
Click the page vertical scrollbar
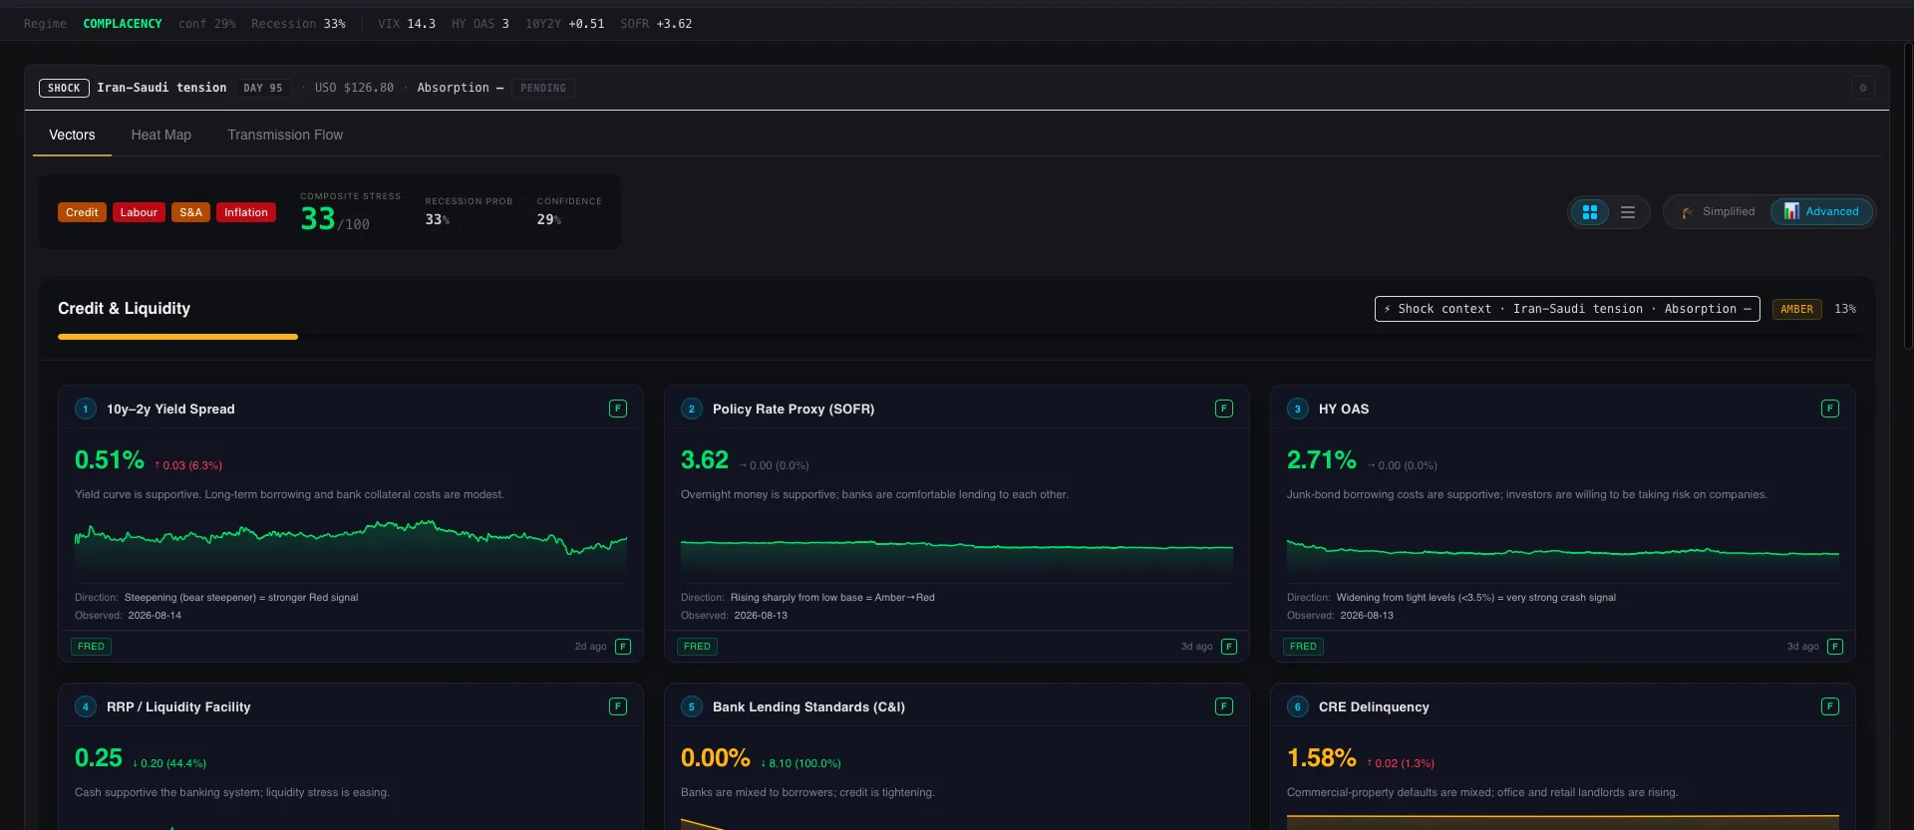tap(1908, 194)
